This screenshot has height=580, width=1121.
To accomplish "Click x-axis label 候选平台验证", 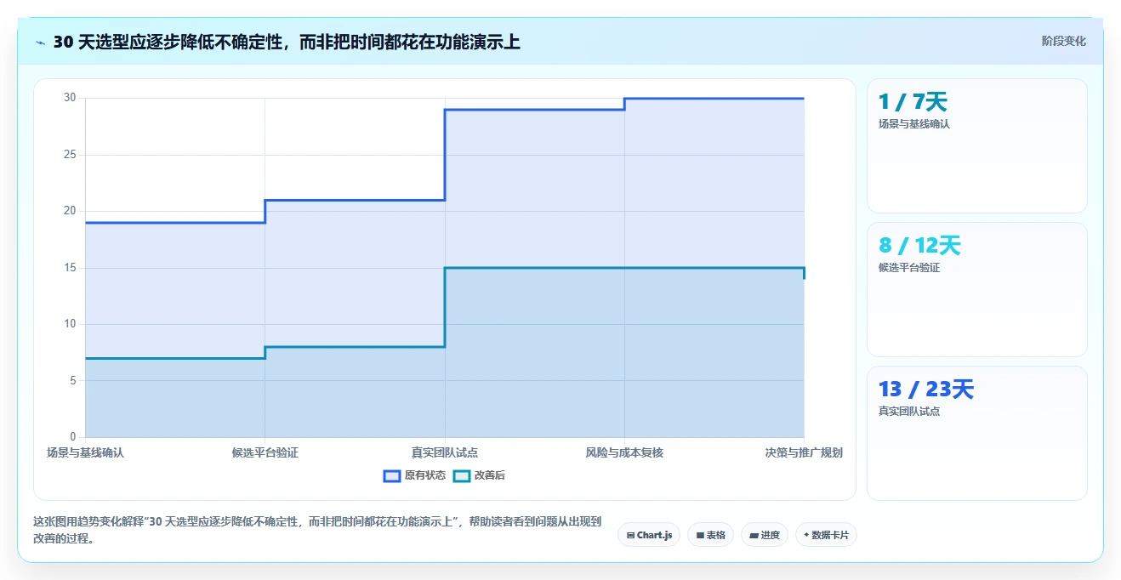I will click(265, 452).
